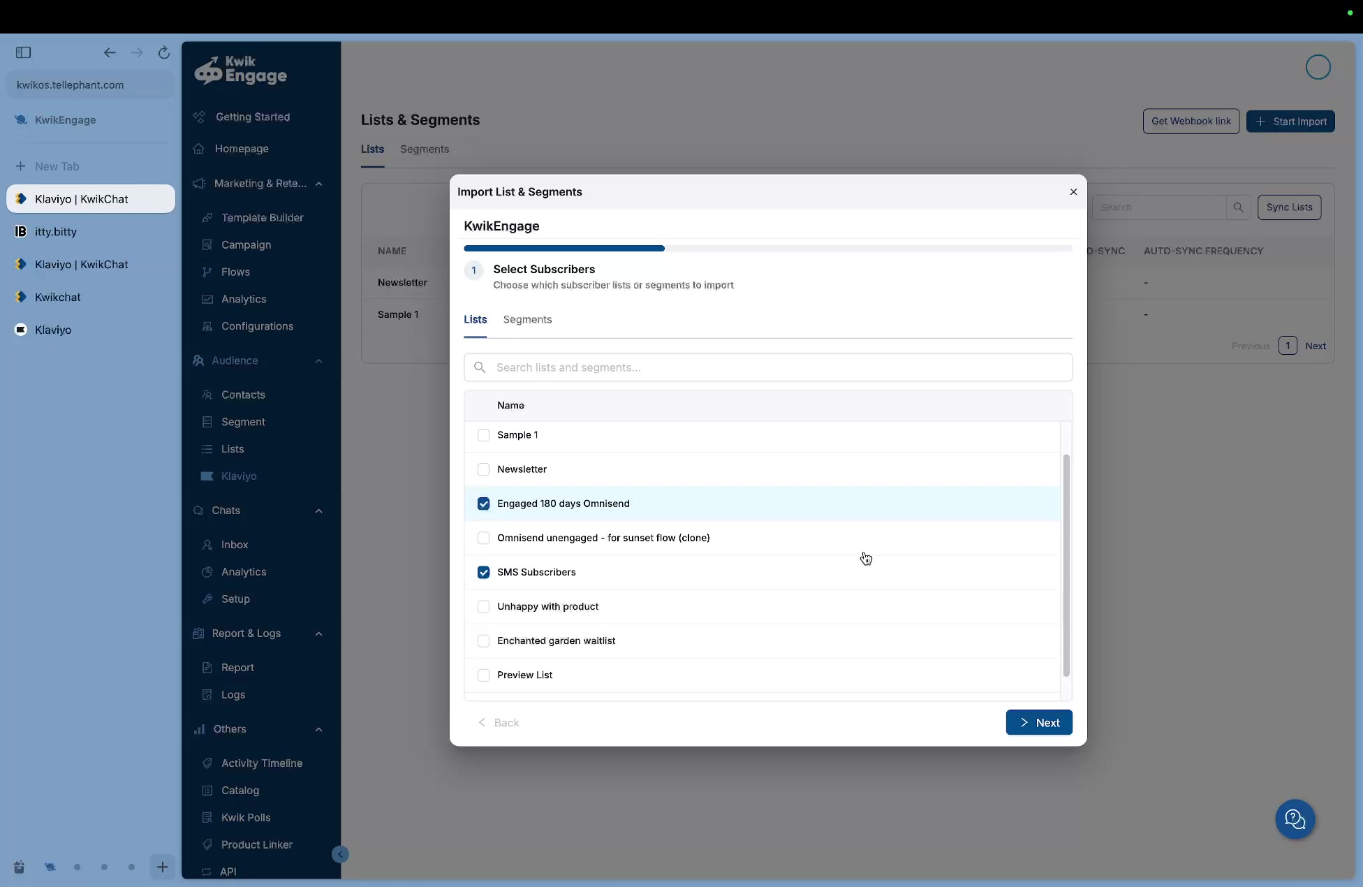The height and width of the screenshot is (887, 1363).
Task: Open Flows in Marketing section
Action: click(x=235, y=272)
